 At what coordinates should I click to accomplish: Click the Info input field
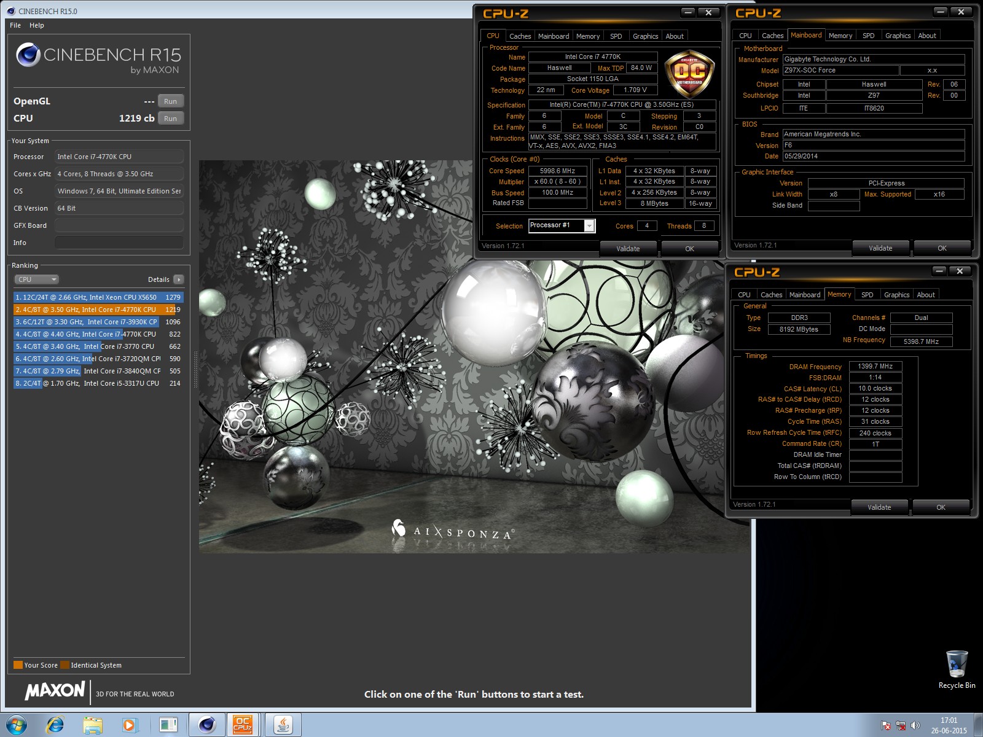pos(119,243)
